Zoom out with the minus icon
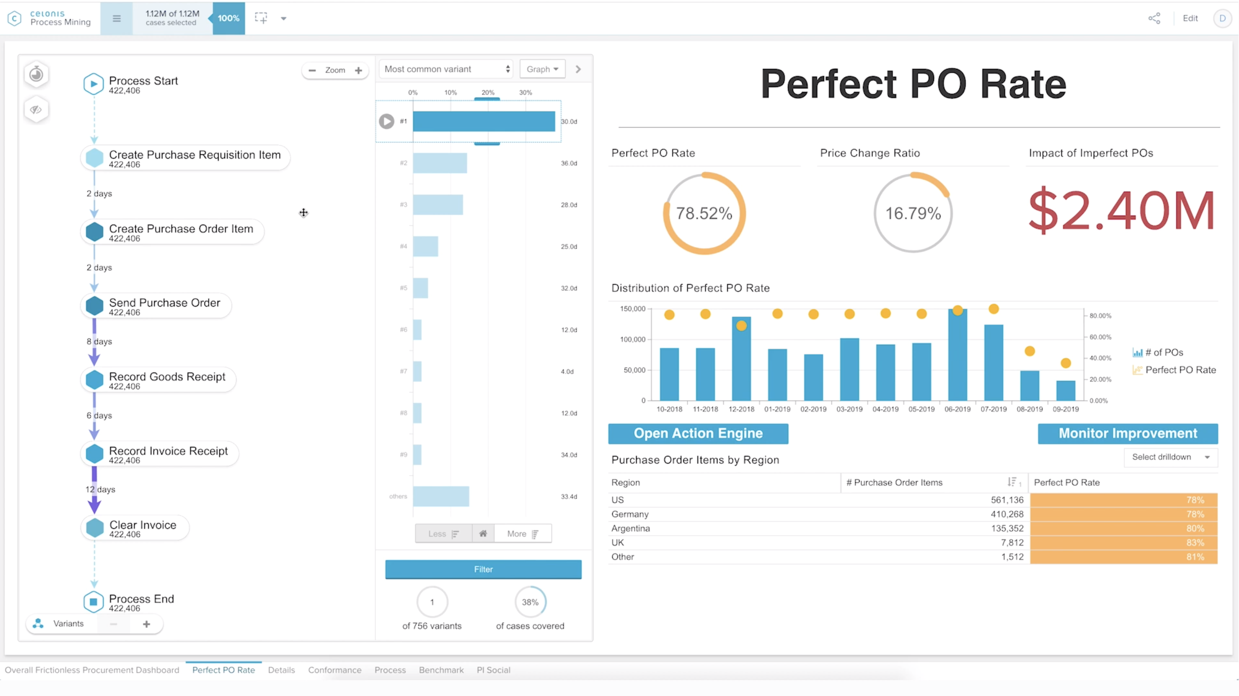Viewport: 1239px width, 696px height. tap(312, 70)
